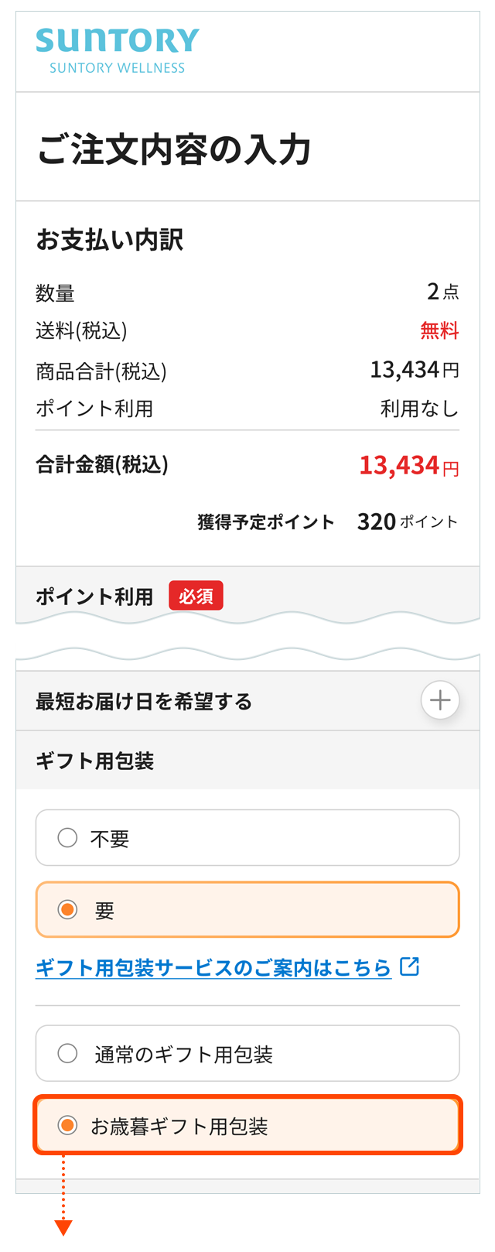The width and height of the screenshot is (495, 1252).
Task: Click the plus icon on 最短お届け日を希望する
Action: coord(440,700)
